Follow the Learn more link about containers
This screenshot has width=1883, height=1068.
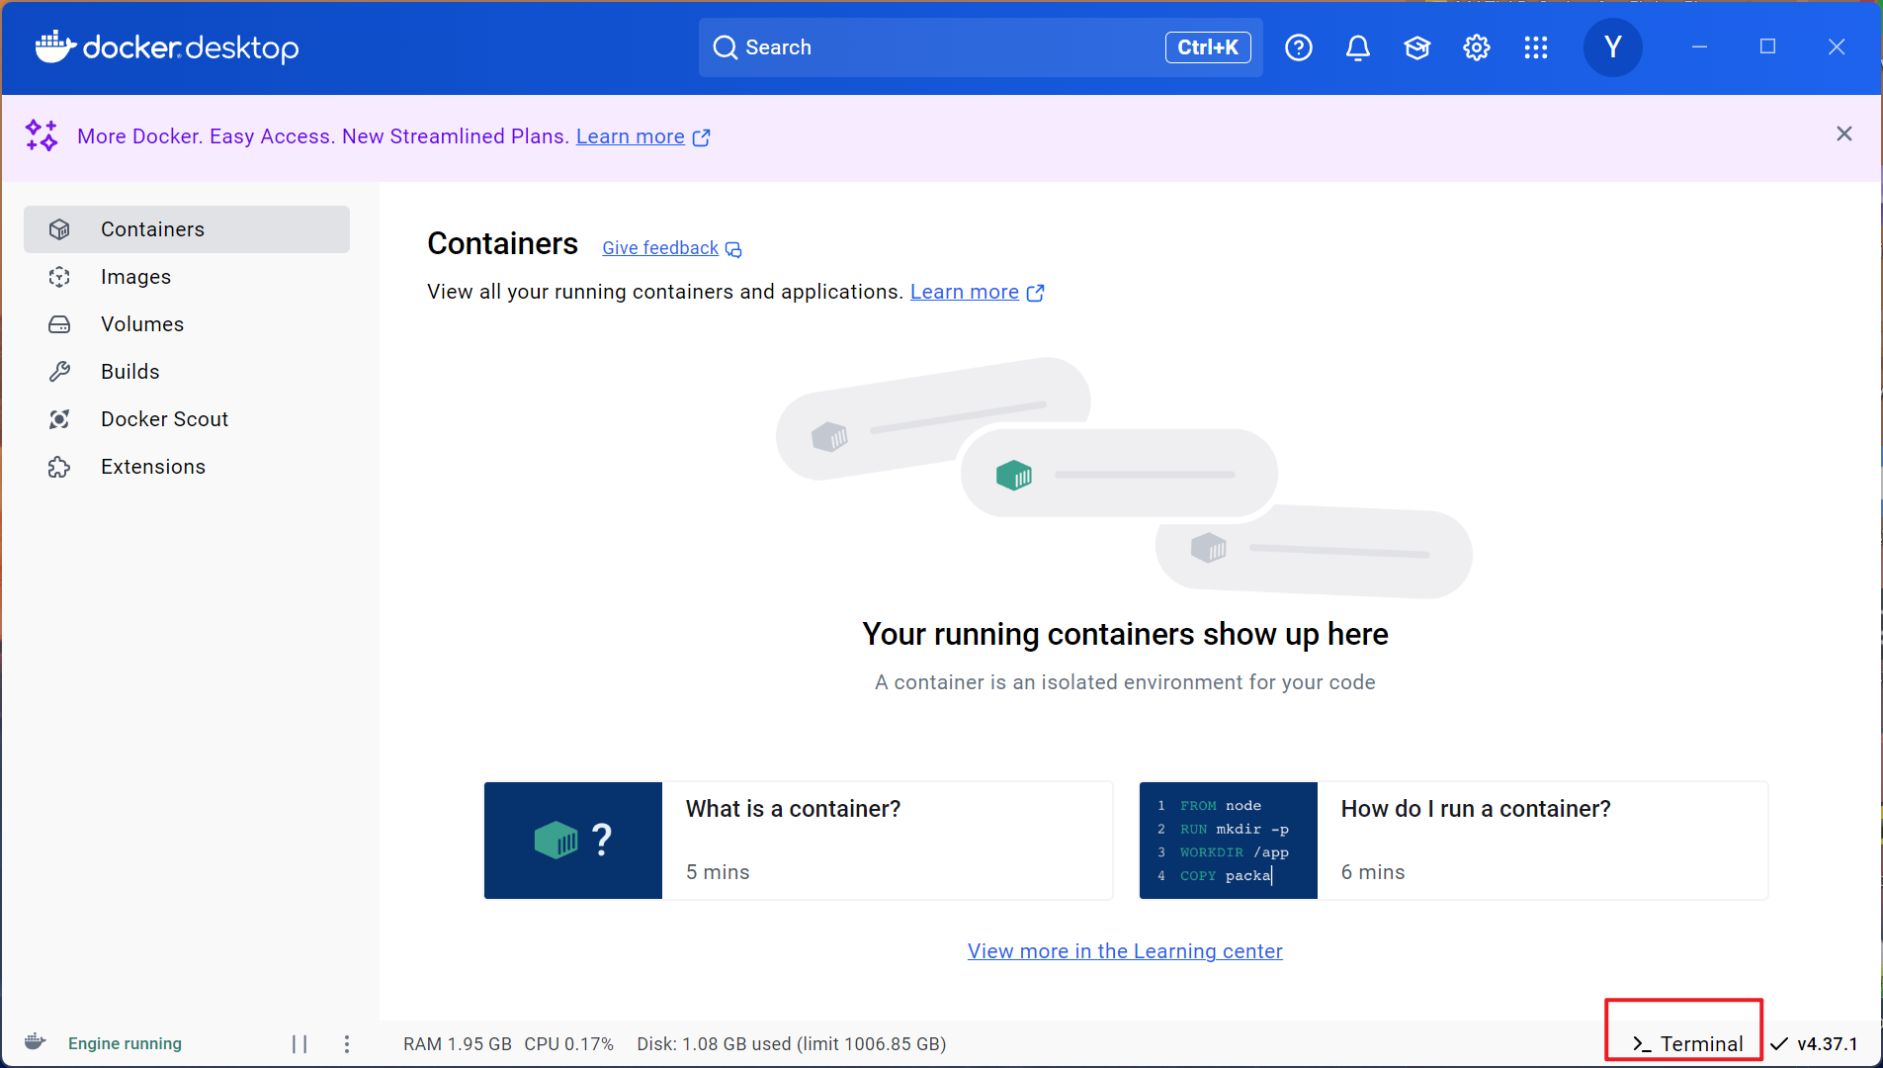(x=965, y=292)
